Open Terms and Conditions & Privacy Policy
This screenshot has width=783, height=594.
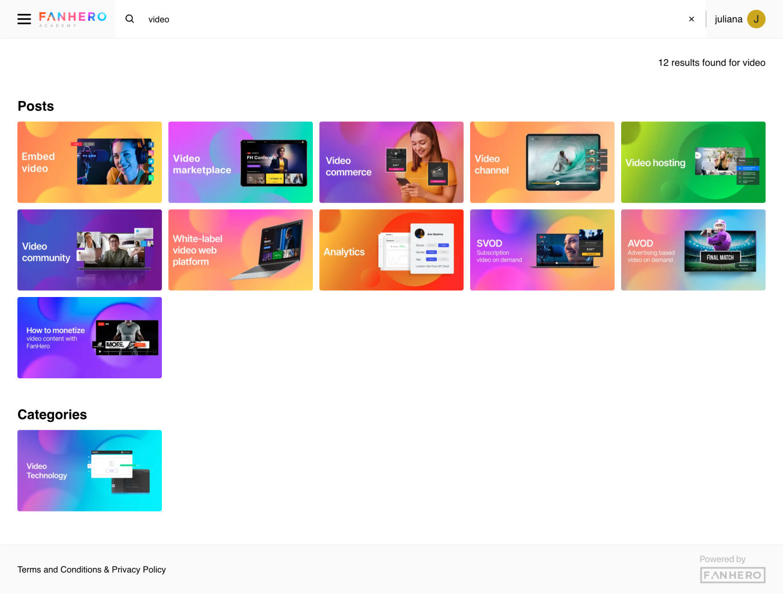tap(92, 570)
